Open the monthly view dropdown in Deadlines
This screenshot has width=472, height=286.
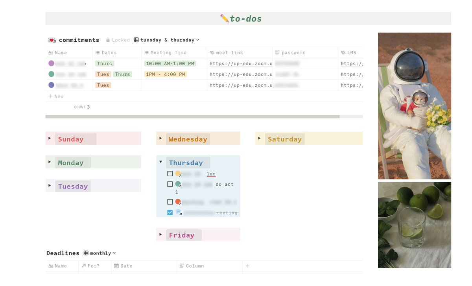pyautogui.click(x=100, y=253)
